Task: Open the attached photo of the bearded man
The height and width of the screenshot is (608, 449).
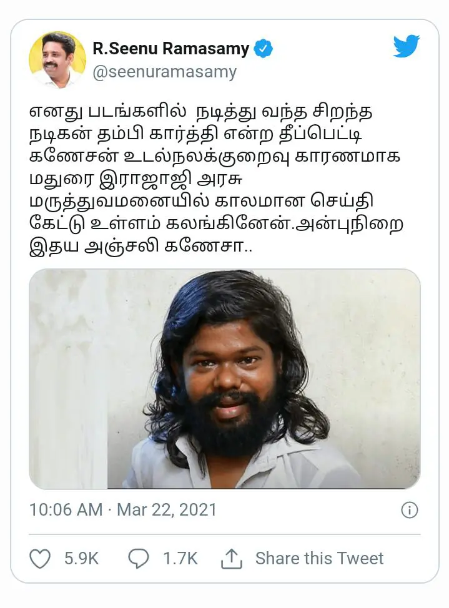Action: coord(225,379)
